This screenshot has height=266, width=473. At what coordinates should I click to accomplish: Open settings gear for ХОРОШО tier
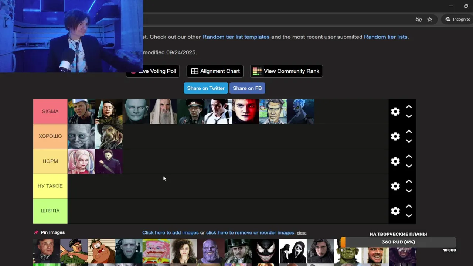coord(395,136)
